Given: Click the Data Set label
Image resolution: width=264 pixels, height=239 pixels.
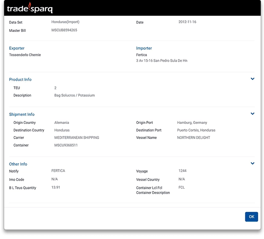Looking at the screenshot, I should coord(16,22).
